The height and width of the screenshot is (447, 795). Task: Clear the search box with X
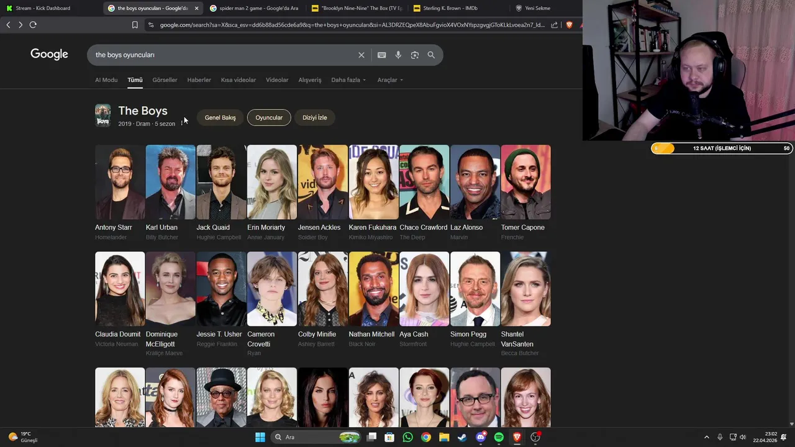(361, 55)
